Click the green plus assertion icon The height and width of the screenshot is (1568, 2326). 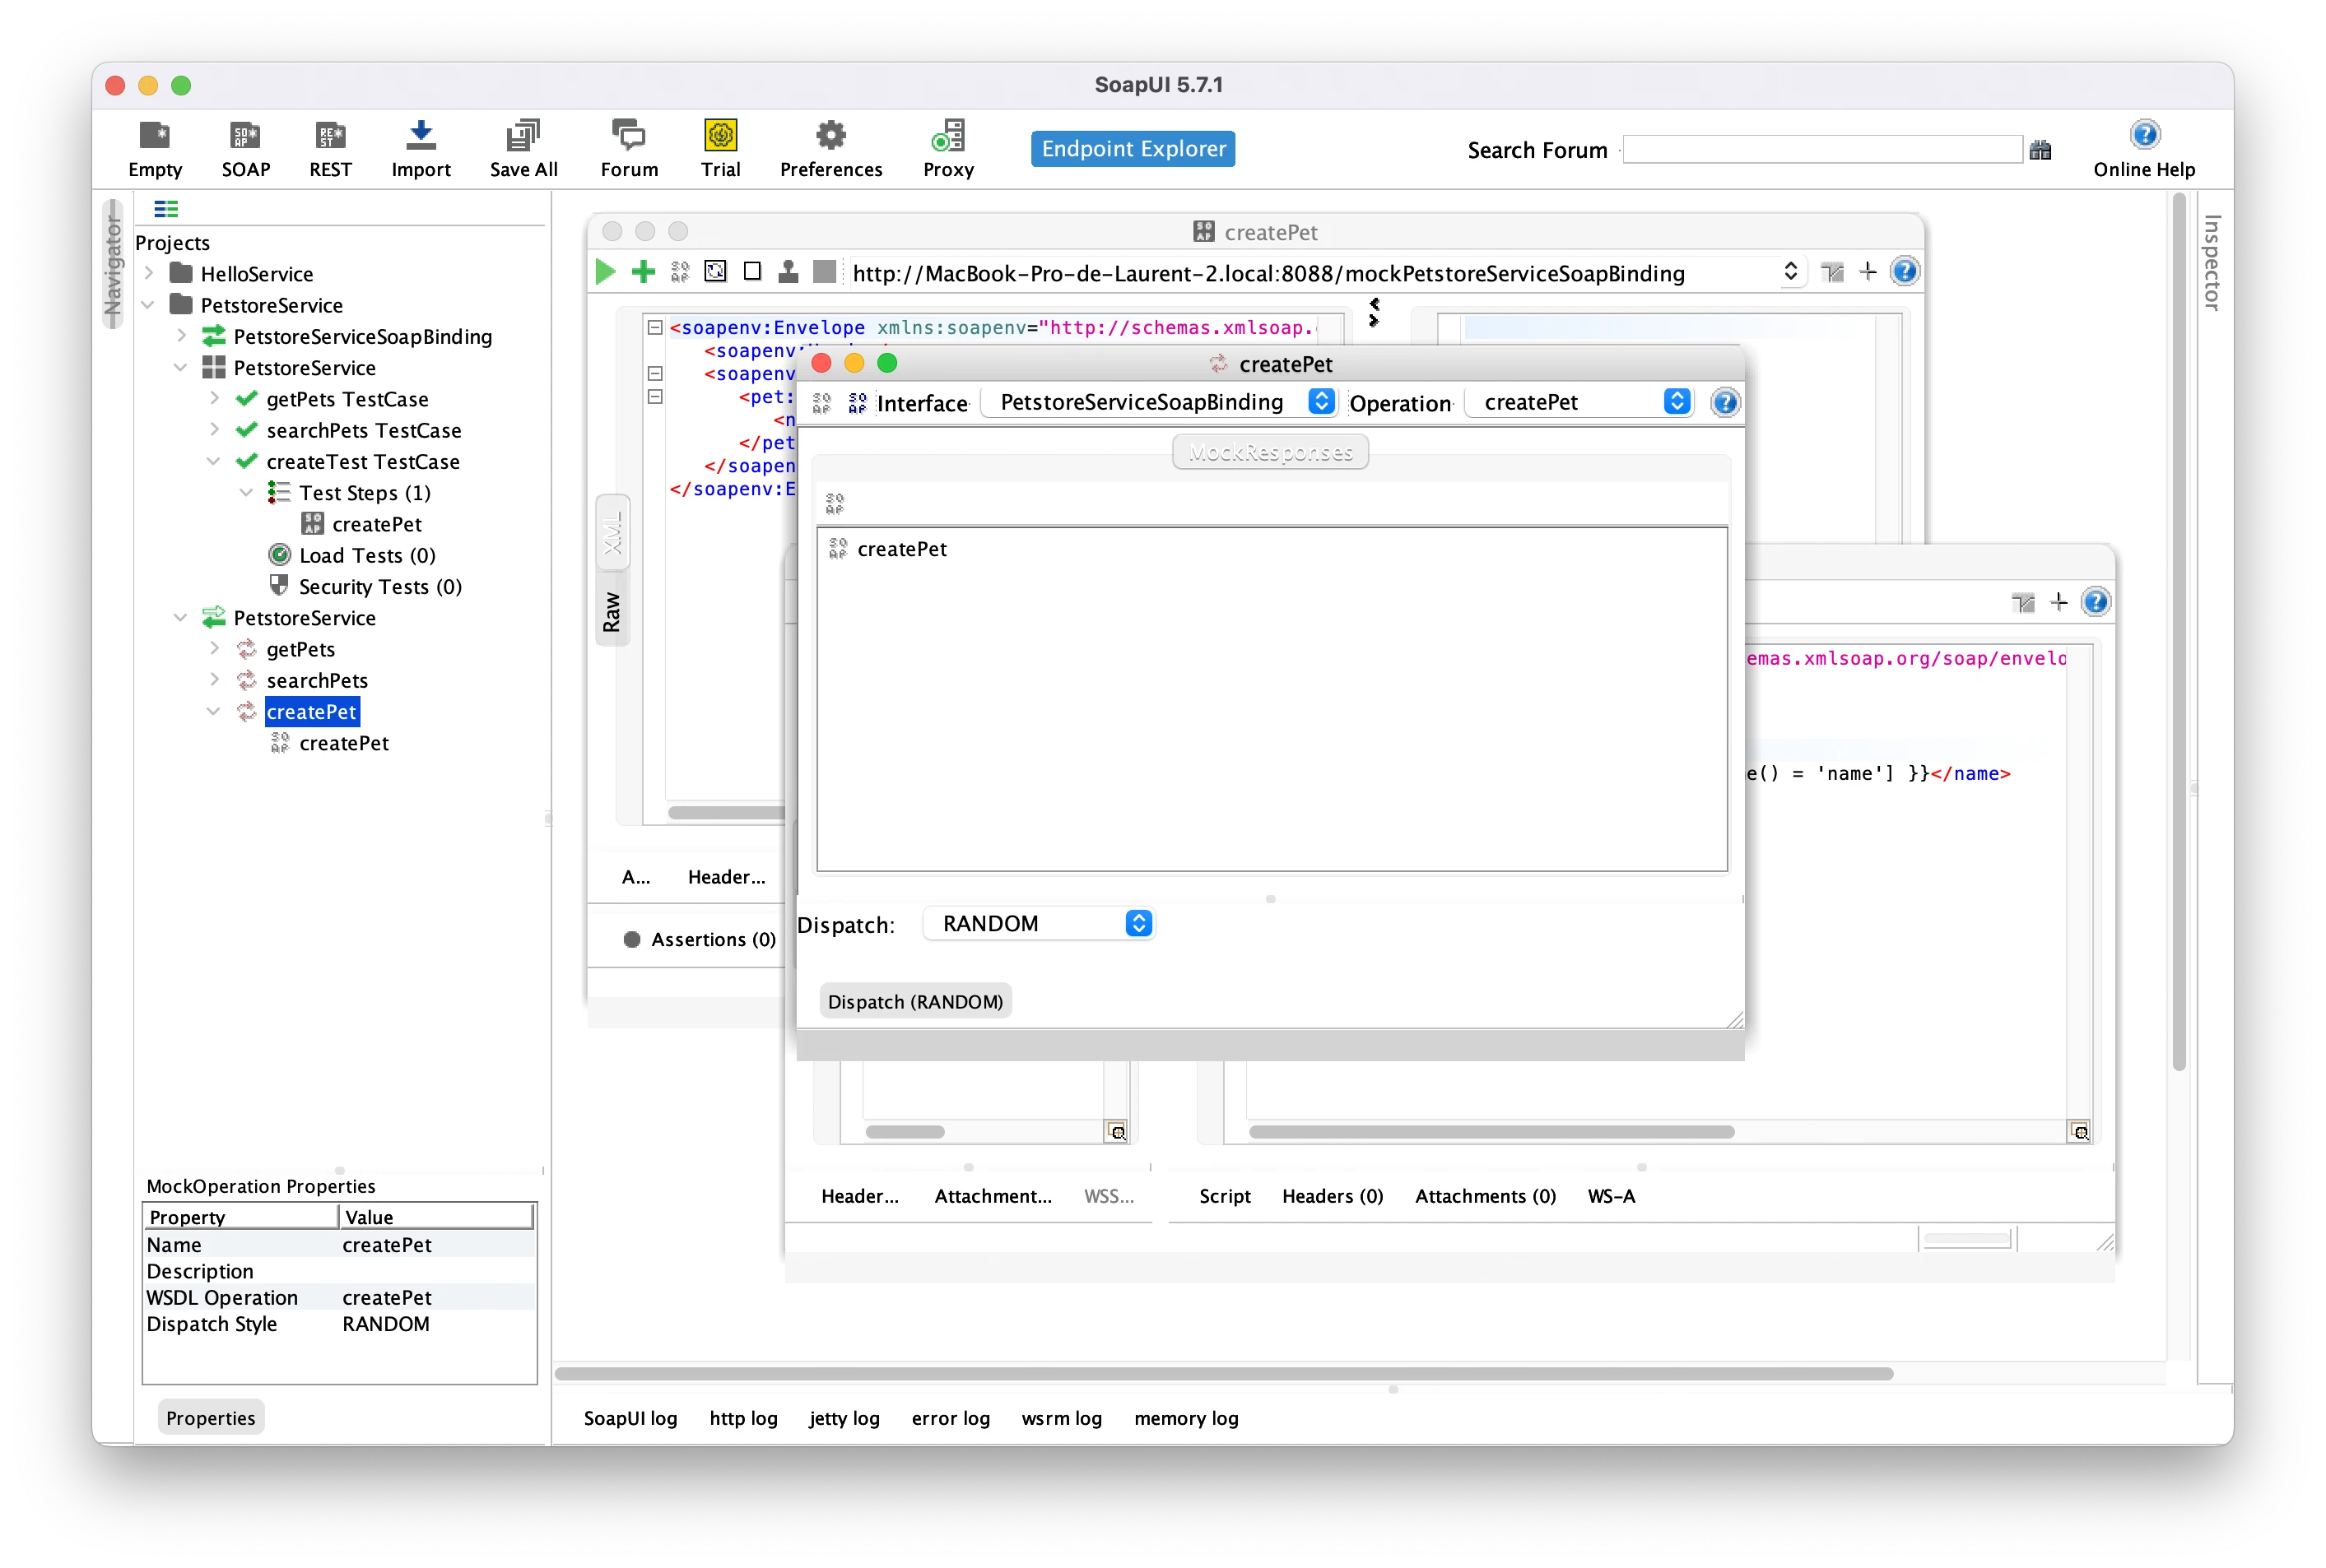click(x=644, y=272)
